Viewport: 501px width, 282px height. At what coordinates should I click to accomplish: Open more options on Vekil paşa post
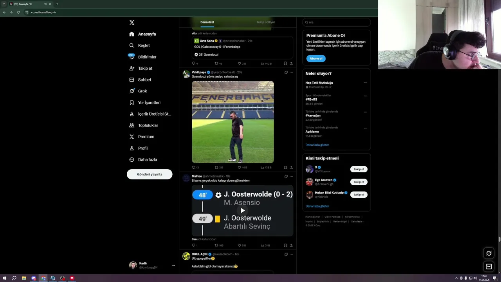(291, 72)
